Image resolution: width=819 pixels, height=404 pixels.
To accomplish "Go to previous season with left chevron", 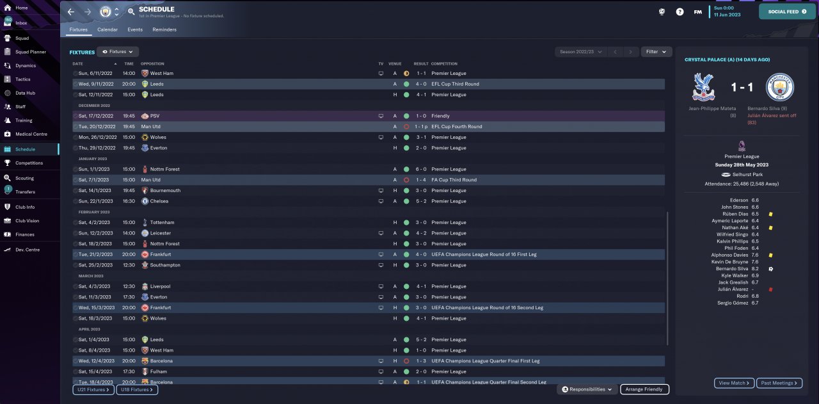I will point(614,52).
